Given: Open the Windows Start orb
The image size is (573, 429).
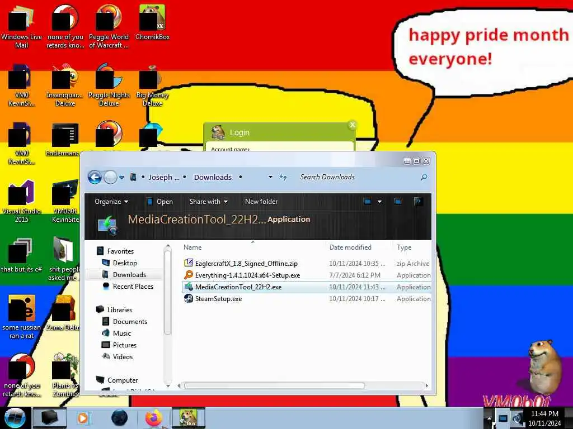Looking at the screenshot, I should tap(15, 418).
